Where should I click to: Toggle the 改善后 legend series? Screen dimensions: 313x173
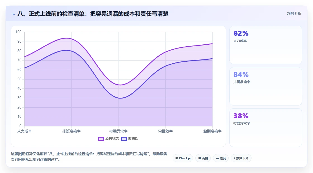(x=130, y=139)
